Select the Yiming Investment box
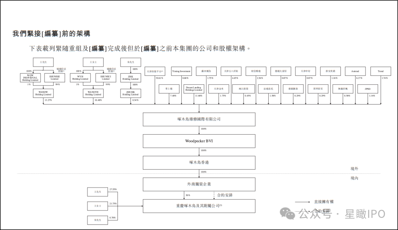398x230 pixels. [181, 71]
